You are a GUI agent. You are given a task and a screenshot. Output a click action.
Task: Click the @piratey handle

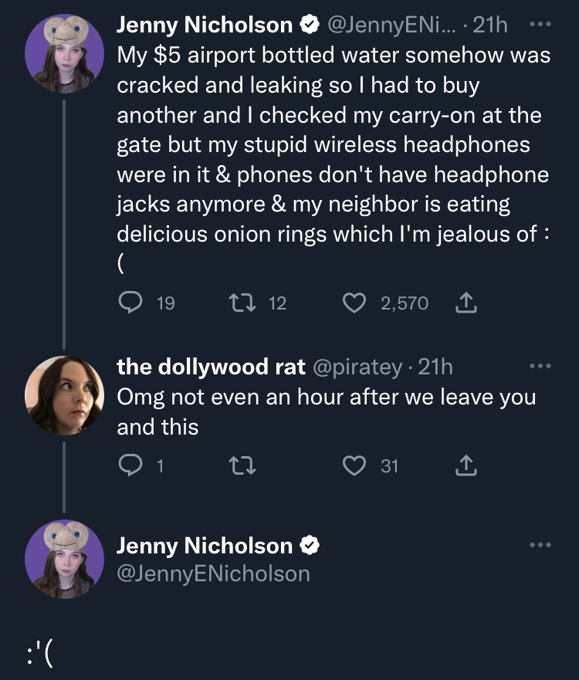[x=357, y=367]
